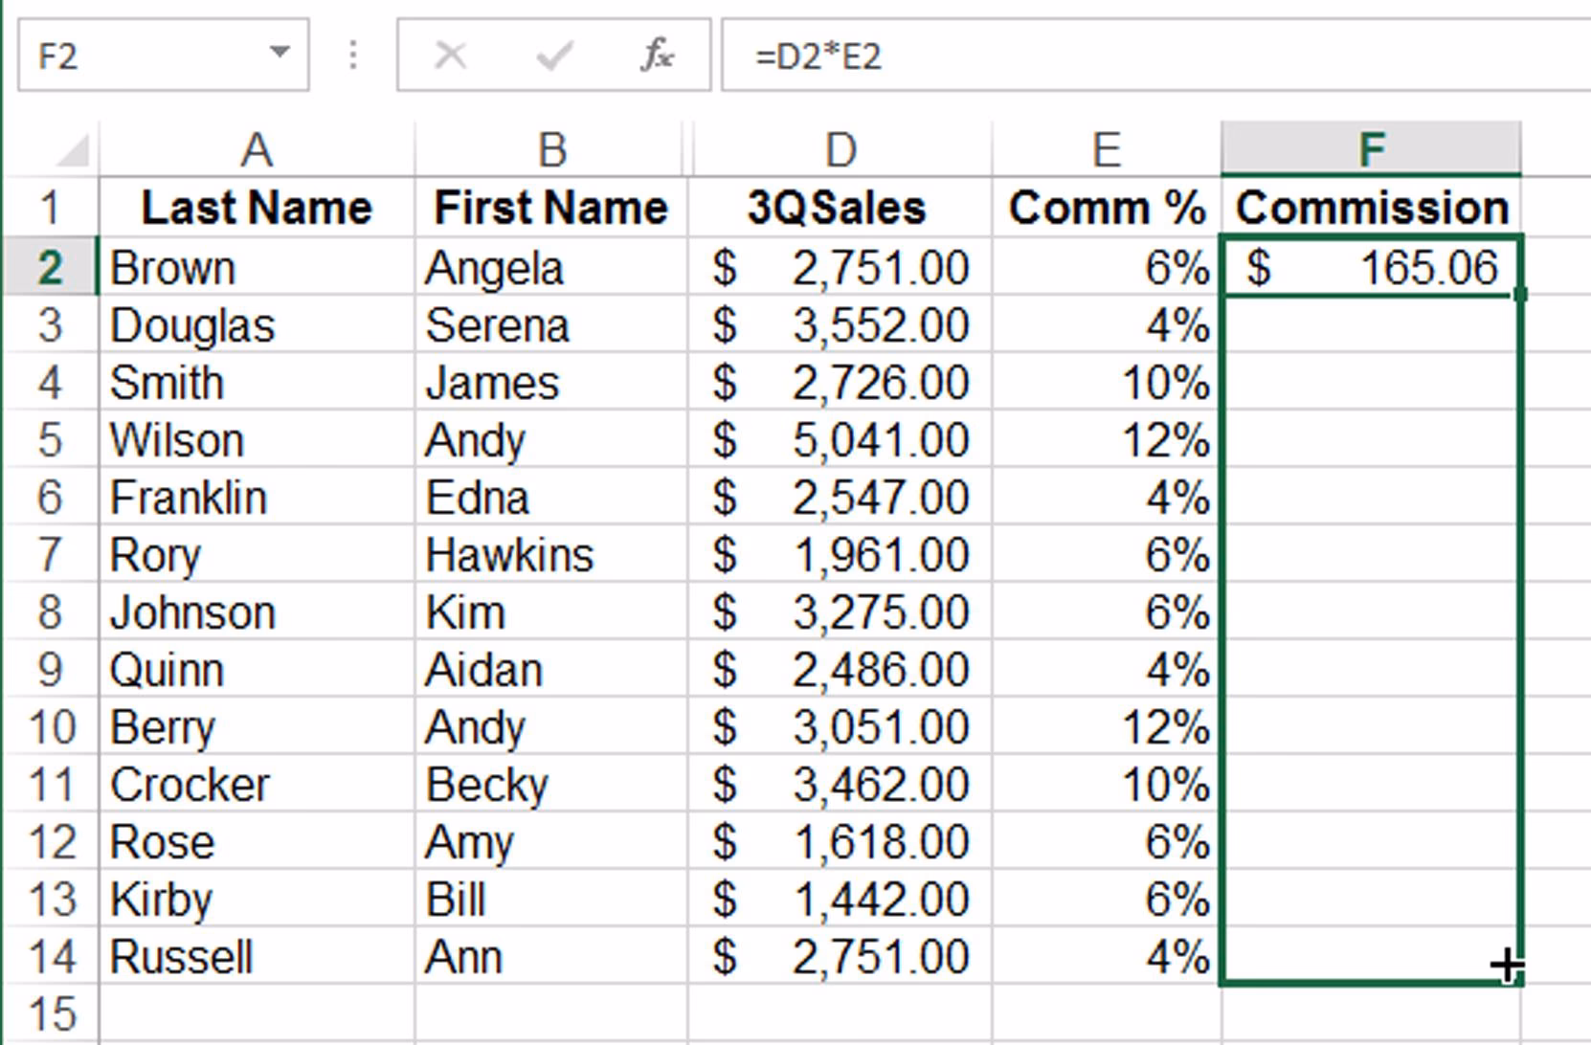Click the Commission header cell

1371,208
